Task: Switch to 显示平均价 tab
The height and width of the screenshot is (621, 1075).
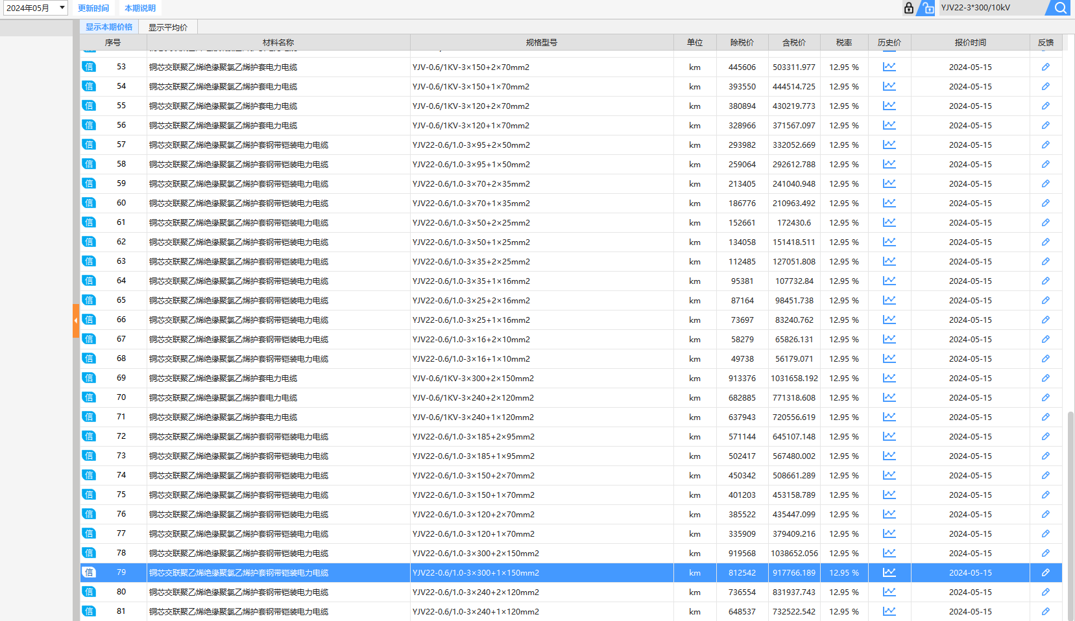Action: [168, 27]
